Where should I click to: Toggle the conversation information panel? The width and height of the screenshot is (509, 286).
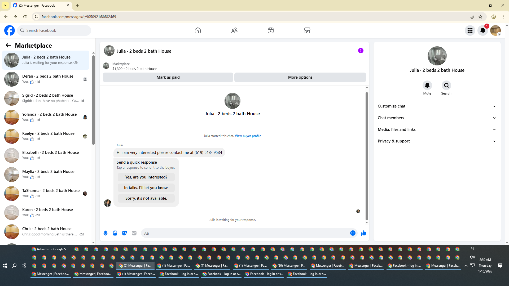point(361,51)
